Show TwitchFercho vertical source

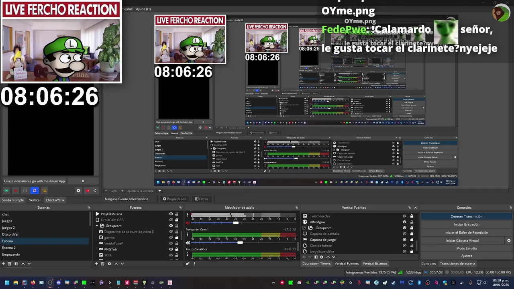tap(404, 216)
